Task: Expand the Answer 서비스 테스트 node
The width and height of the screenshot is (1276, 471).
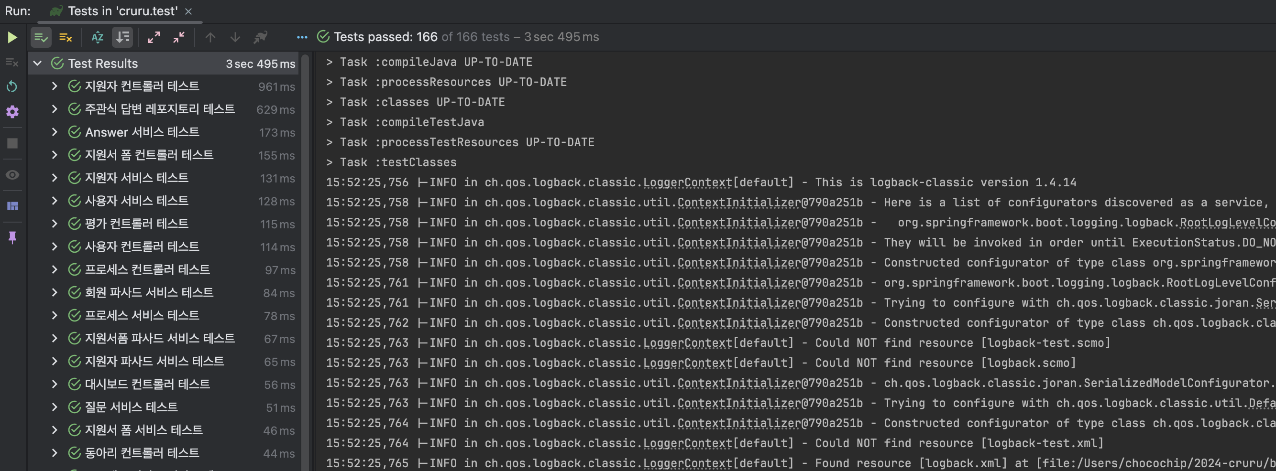Action: point(55,132)
